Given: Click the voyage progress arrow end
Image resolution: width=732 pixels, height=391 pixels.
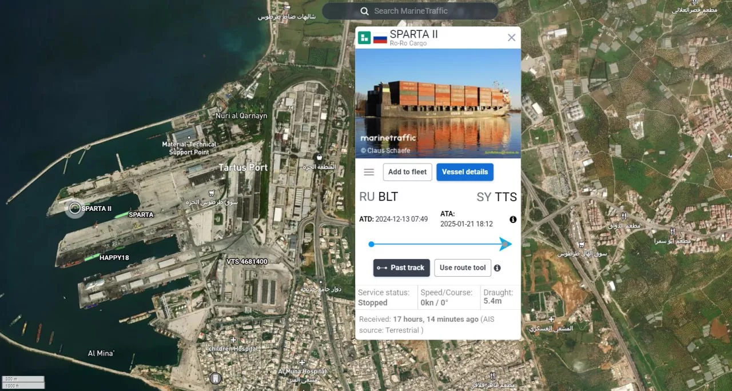Looking at the screenshot, I should coord(506,244).
